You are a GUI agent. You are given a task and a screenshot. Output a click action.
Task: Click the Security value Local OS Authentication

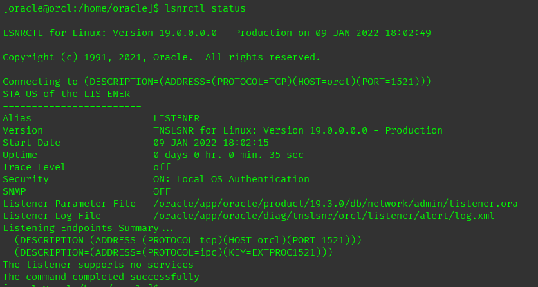[x=231, y=179]
